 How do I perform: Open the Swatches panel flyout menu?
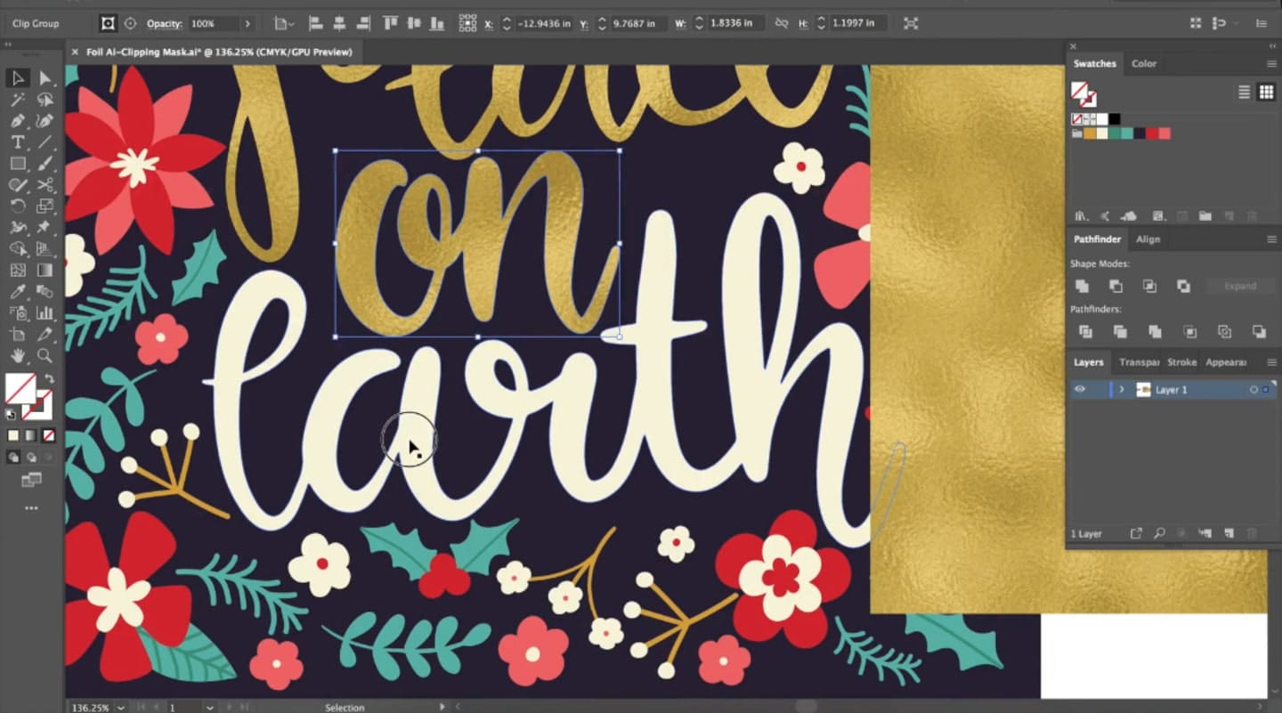coord(1271,63)
